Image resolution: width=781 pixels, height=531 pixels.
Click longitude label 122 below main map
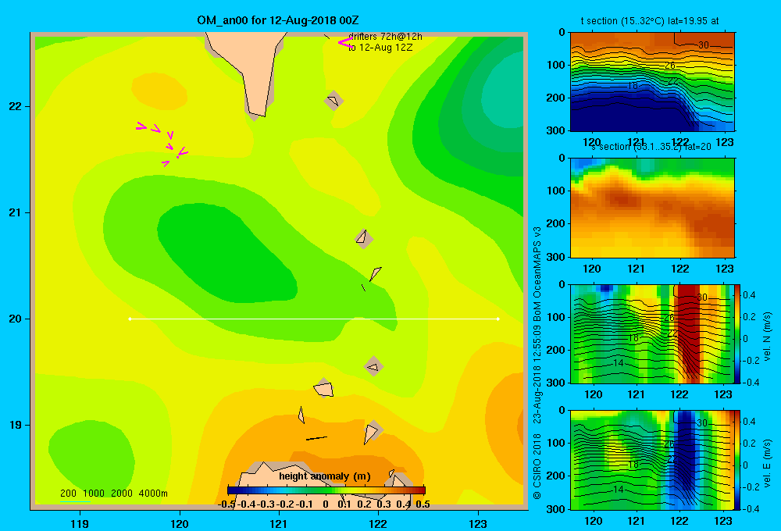378,523
